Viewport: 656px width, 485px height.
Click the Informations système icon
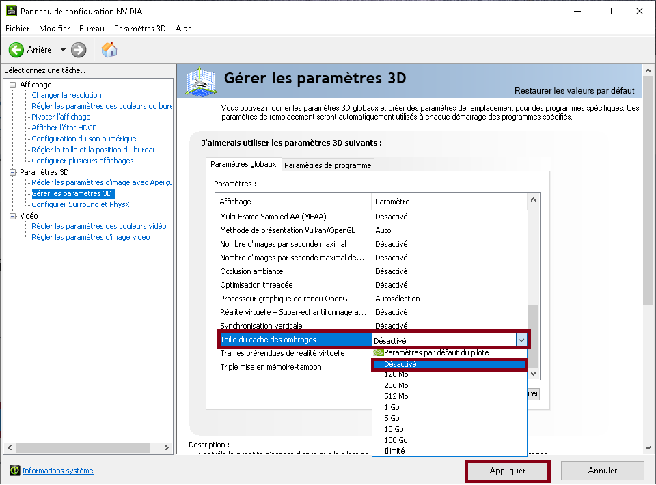[x=14, y=471]
